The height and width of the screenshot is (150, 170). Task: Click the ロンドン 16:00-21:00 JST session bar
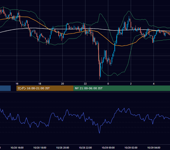tap(45, 88)
